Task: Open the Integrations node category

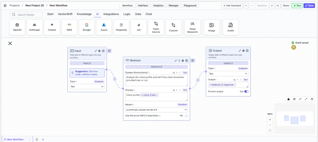Action: coord(111,14)
